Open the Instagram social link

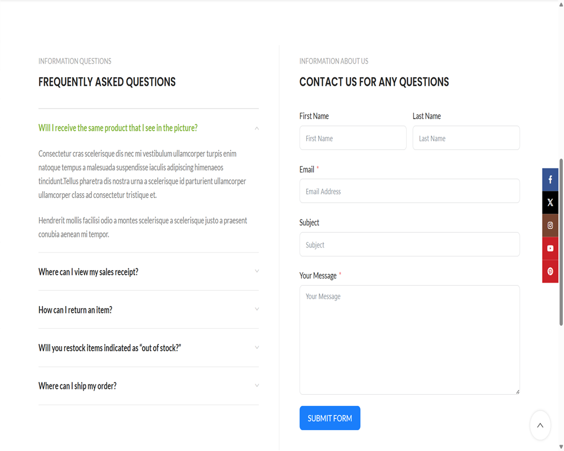(x=550, y=225)
